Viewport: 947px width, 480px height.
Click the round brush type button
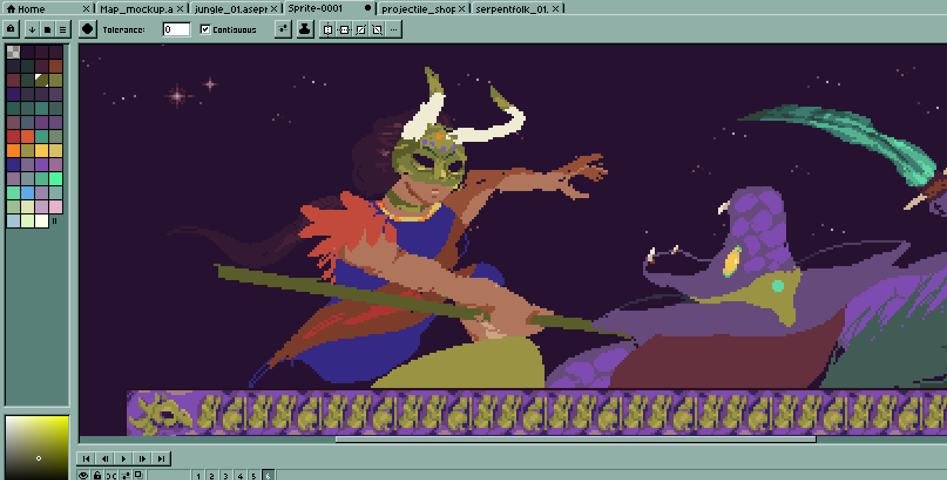87,29
